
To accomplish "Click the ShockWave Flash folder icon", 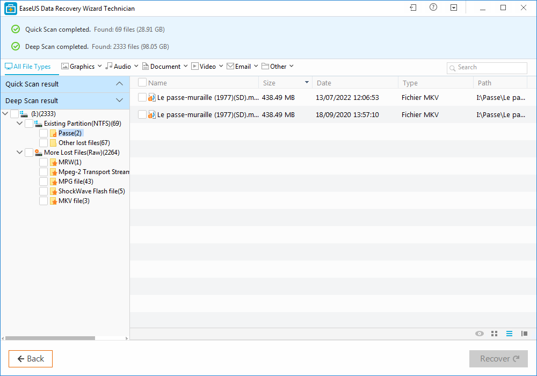I will coord(53,191).
